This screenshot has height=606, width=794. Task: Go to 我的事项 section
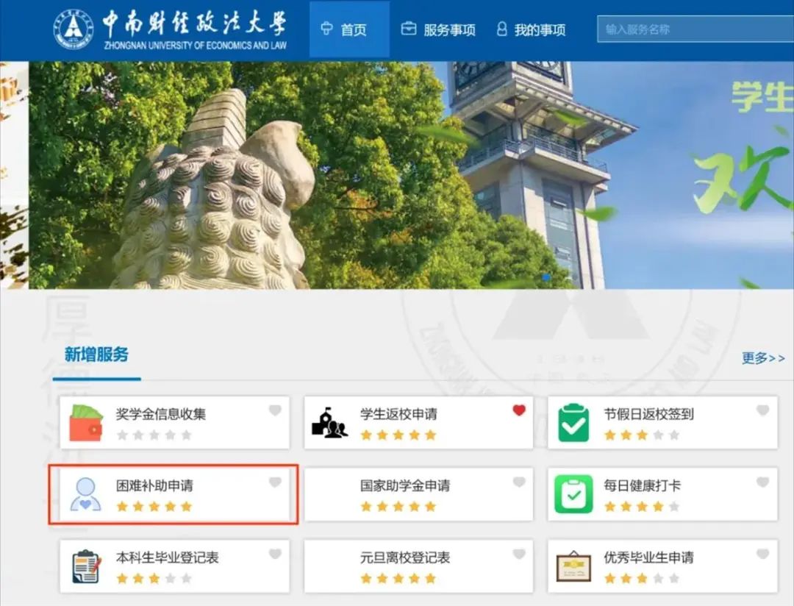(x=539, y=29)
